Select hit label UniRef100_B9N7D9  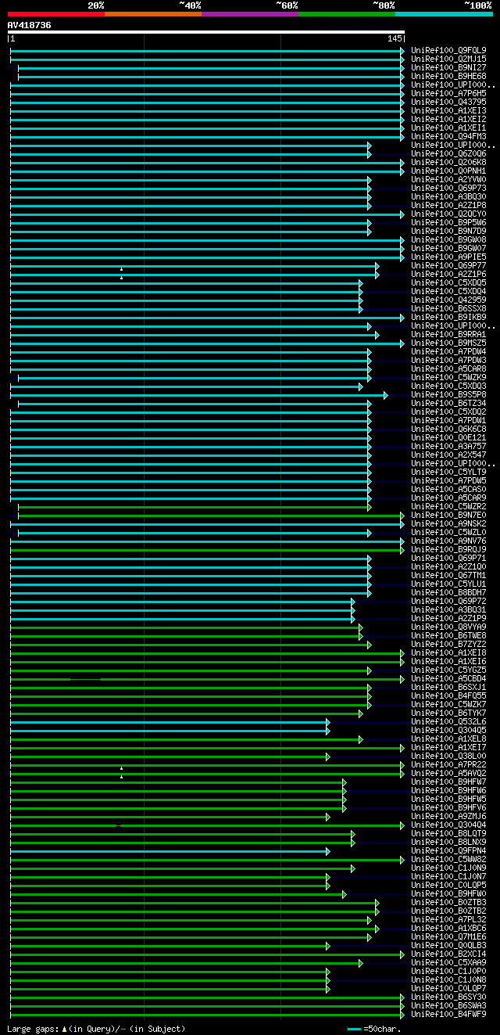pos(448,231)
